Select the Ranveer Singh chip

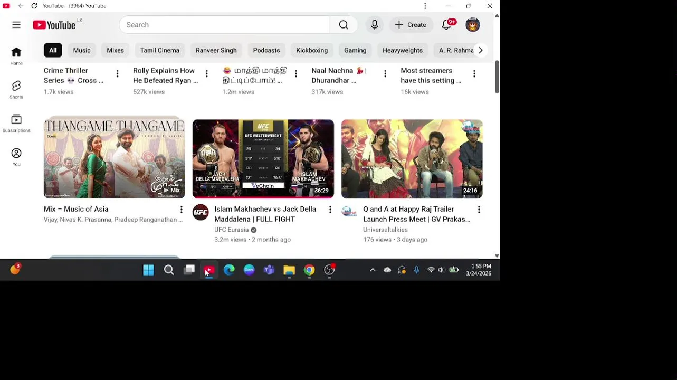click(x=216, y=50)
